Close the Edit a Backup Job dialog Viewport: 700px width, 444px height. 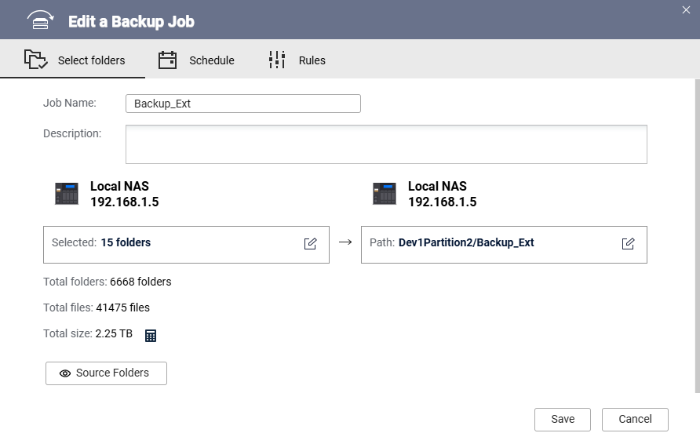pos(687,10)
